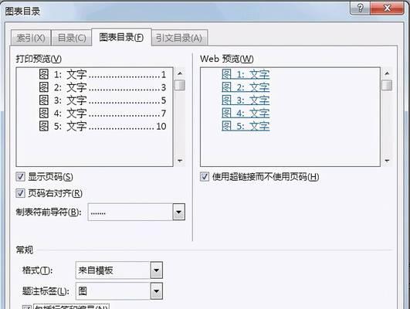Open the 引文目录 tab
The width and height of the screenshot is (410, 309).
[x=179, y=38]
